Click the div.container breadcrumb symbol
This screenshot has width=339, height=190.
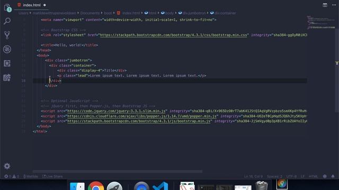pyautogui.click(x=223, y=13)
